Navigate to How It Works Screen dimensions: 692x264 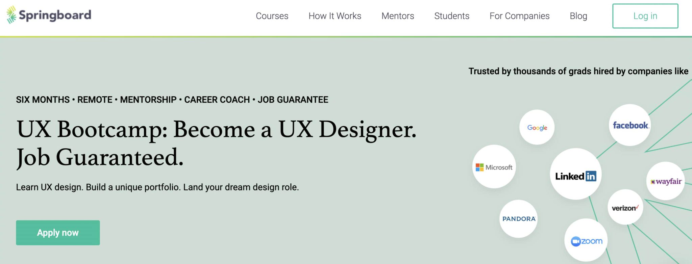[x=335, y=16]
